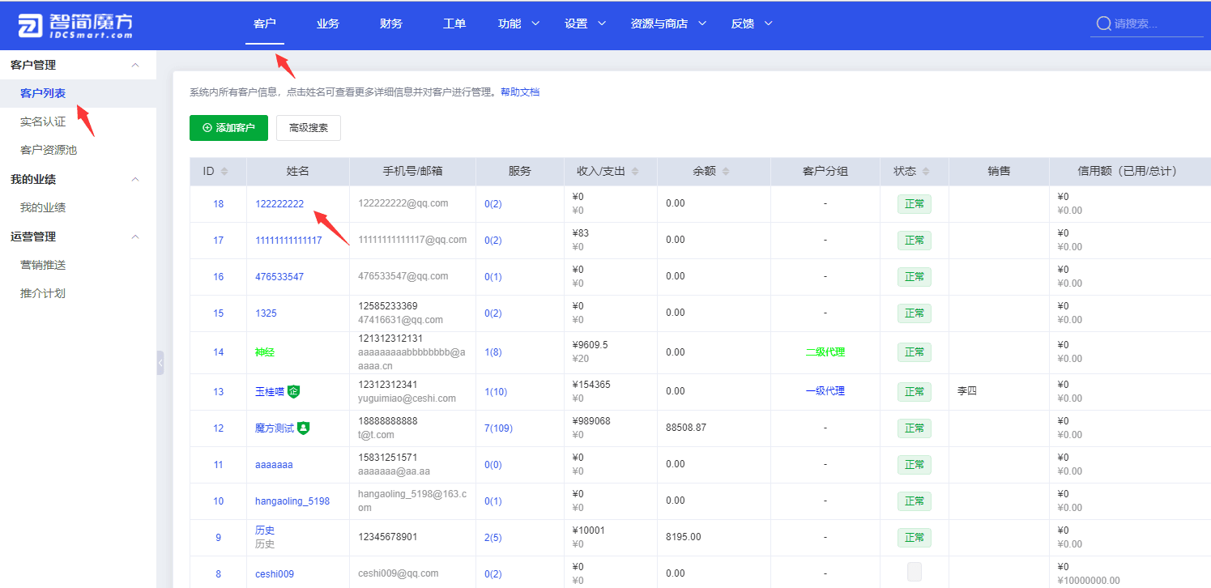Open customer 历史 name link
The width and height of the screenshot is (1211, 588).
(265, 530)
